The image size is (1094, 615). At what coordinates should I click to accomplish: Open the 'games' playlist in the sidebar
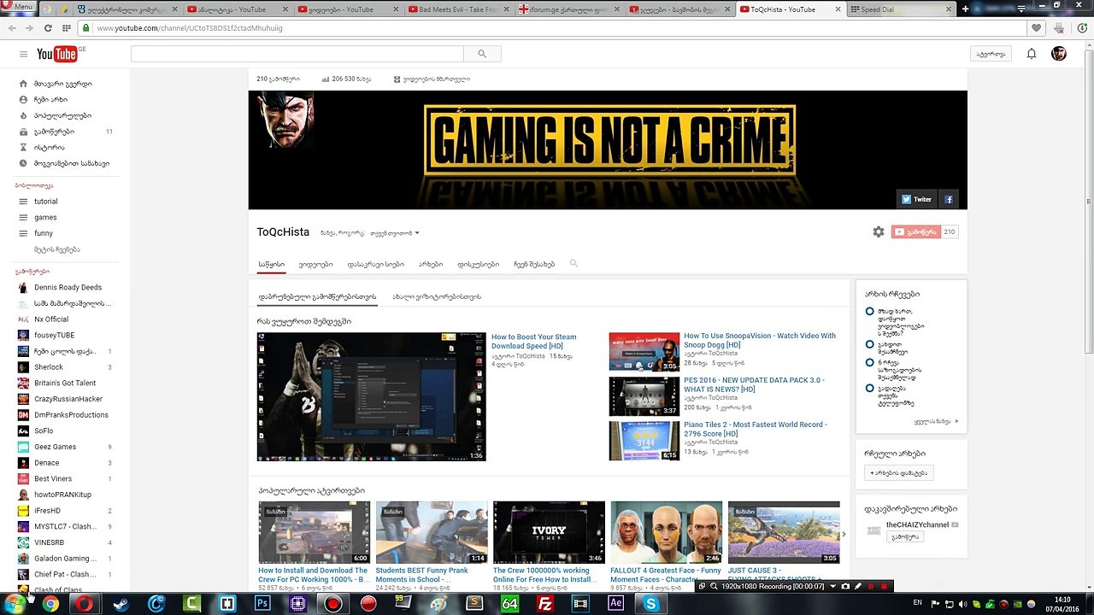45,217
